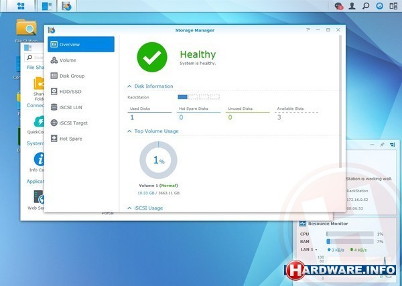Collapse the Disk Information section
The image size is (402, 286).
tap(129, 86)
